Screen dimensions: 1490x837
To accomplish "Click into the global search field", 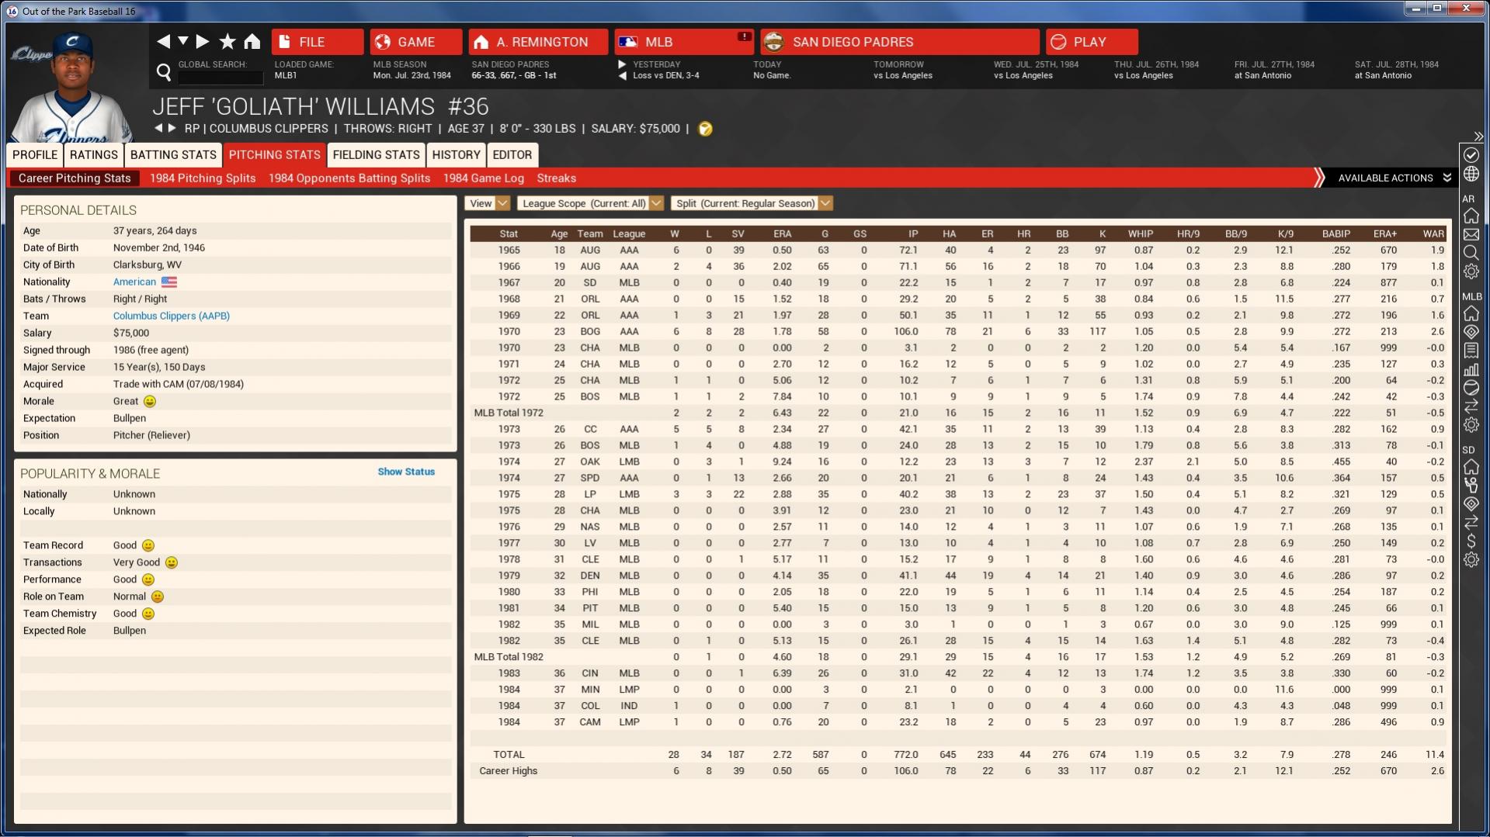I will click(x=221, y=78).
